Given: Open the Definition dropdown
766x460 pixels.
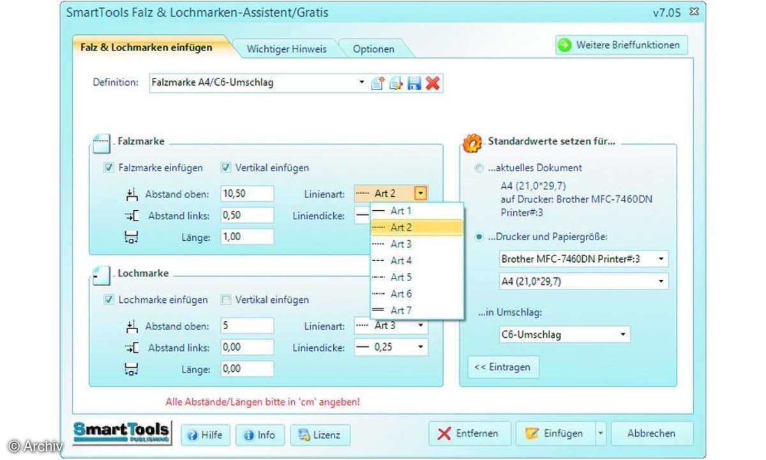Looking at the screenshot, I should click(361, 82).
